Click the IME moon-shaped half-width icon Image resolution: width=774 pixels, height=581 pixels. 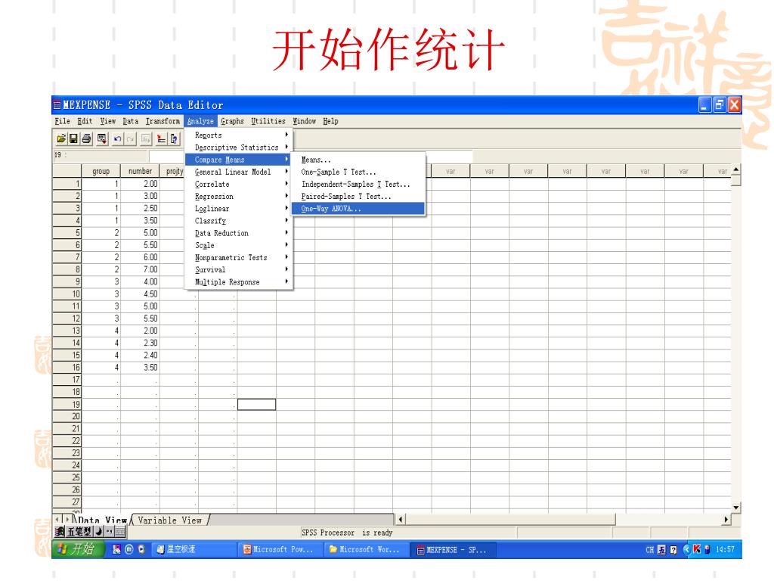pyautogui.click(x=98, y=532)
